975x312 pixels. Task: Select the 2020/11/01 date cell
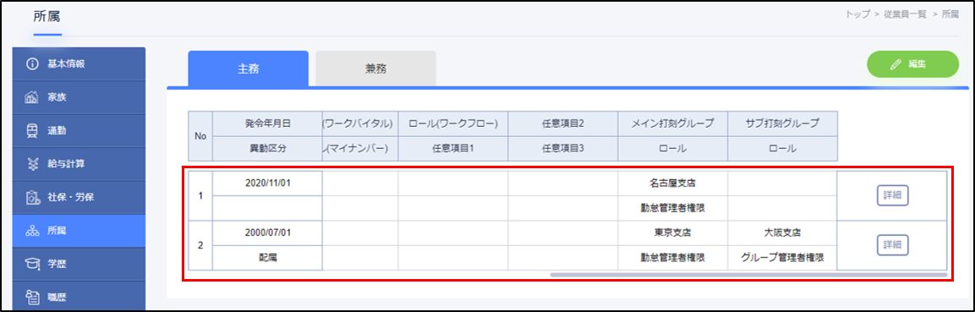[267, 183]
